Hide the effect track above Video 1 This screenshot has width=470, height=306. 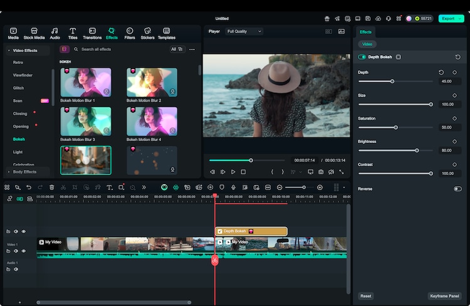pos(24,231)
